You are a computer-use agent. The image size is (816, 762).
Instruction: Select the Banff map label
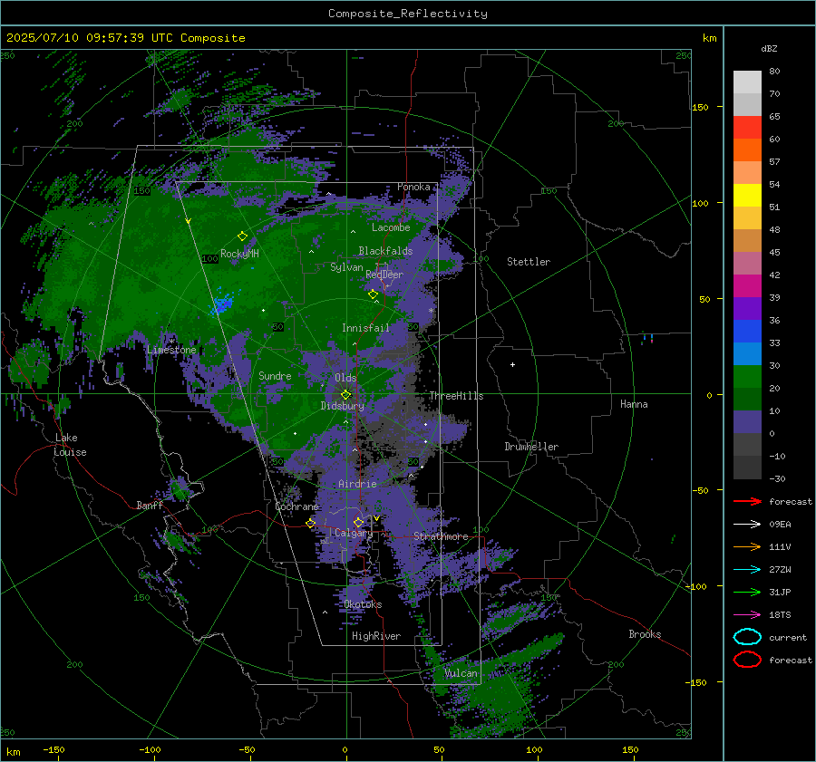tap(150, 505)
